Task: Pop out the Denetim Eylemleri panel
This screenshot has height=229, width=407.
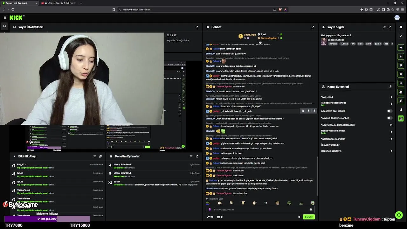Action: click(x=197, y=156)
